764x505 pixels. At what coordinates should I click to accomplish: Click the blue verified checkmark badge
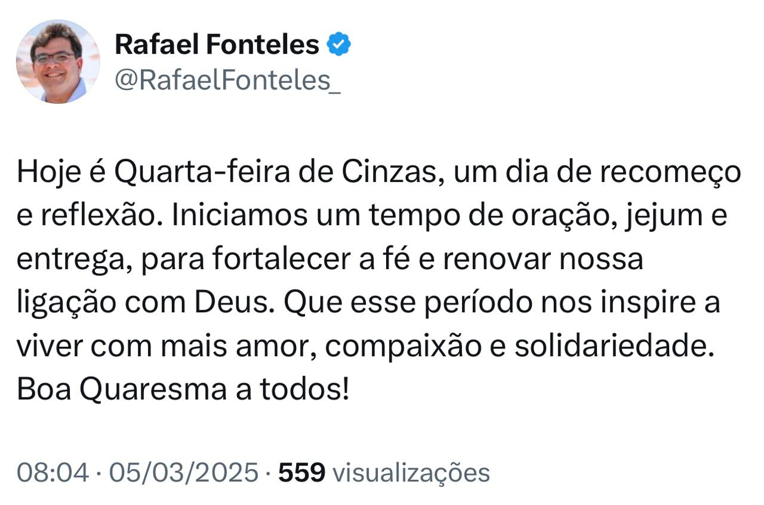339,45
